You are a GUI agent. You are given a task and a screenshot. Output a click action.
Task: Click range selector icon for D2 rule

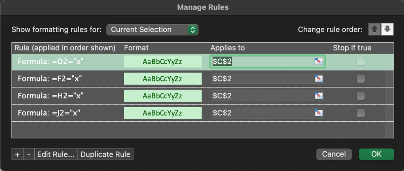pos(319,62)
